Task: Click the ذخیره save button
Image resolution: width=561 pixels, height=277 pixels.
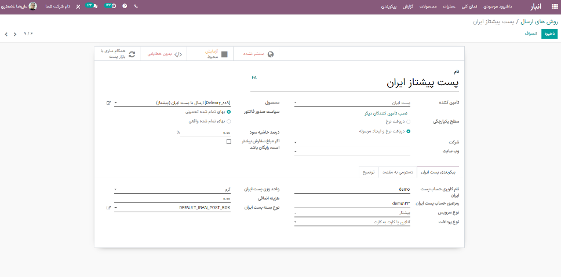Action: pos(549,34)
